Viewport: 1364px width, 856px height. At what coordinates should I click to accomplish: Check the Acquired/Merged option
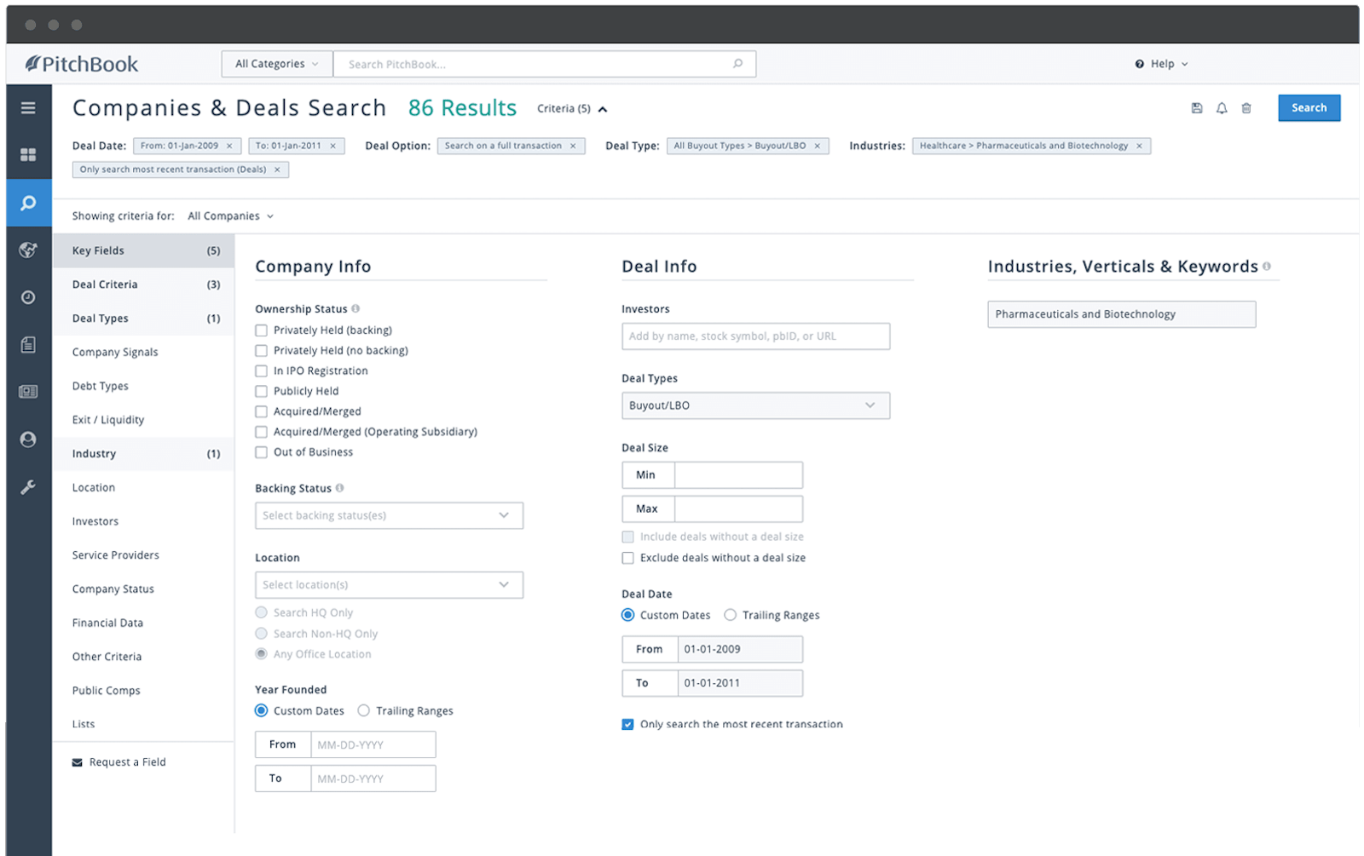point(261,411)
